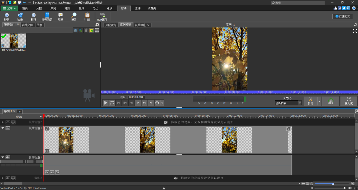Click the timeline zoom slider
358x190 pixels.
(333, 184)
